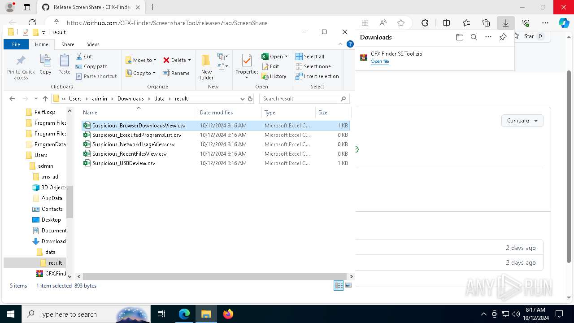Search downloads in Edge panel
The width and height of the screenshot is (574, 323).
coord(474,37)
